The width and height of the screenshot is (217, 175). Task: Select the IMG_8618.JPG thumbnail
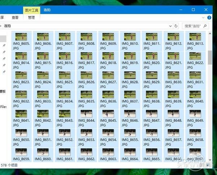pyautogui.click(x=108, y=56)
